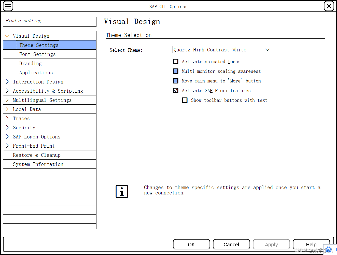Open the Branding settings page
The image size is (337, 255).
pos(31,63)
